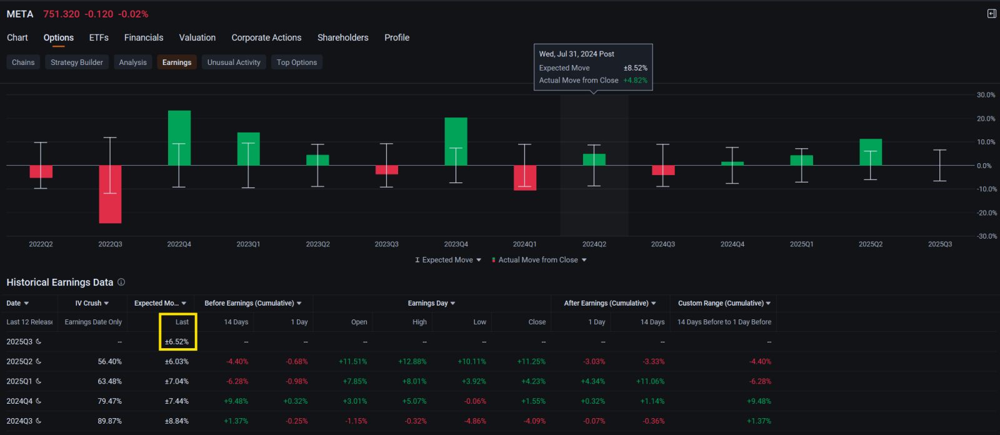Click moon icon beside 2024Q4 row

point(39,401)
